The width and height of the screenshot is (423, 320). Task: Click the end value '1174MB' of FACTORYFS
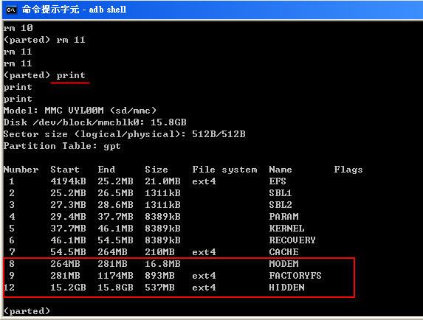pos(115,276)
